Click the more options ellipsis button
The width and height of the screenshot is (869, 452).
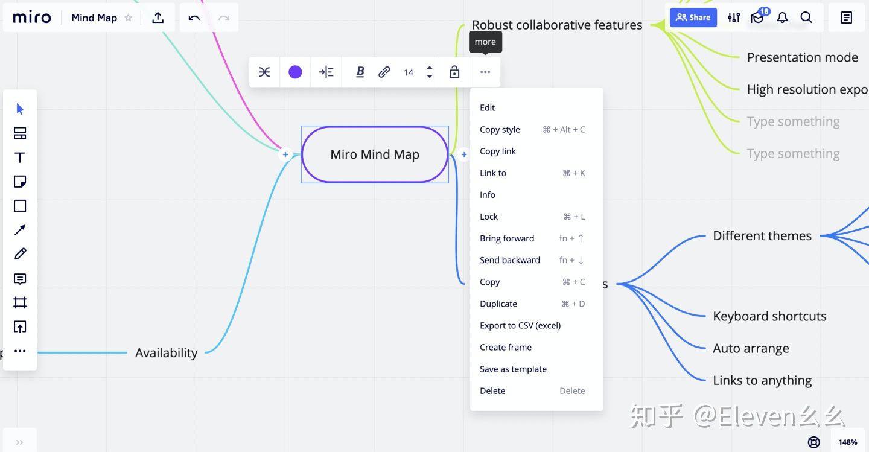[x=485, y=72]
